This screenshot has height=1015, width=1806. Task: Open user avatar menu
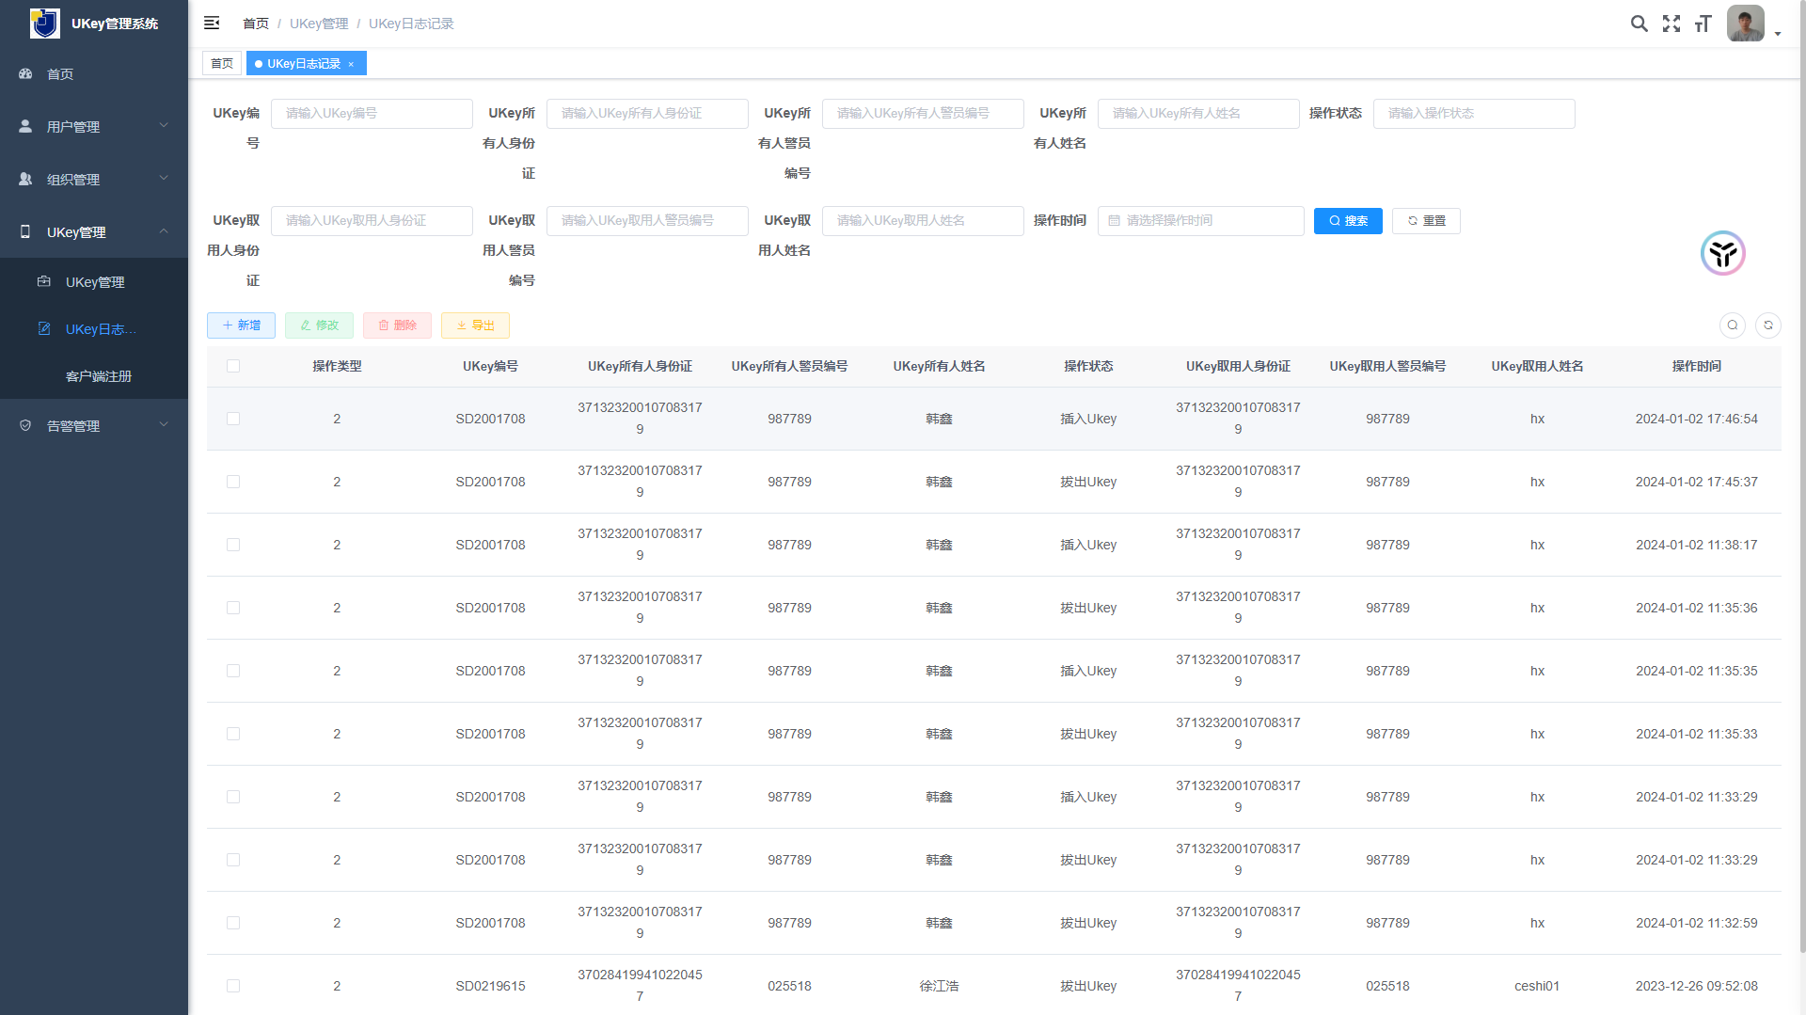click(x=1746, y=24)
